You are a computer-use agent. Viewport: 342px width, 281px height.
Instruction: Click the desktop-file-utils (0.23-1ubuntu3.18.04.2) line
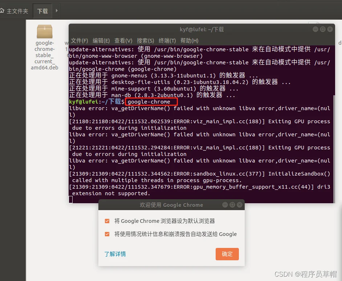coord(180,82)
